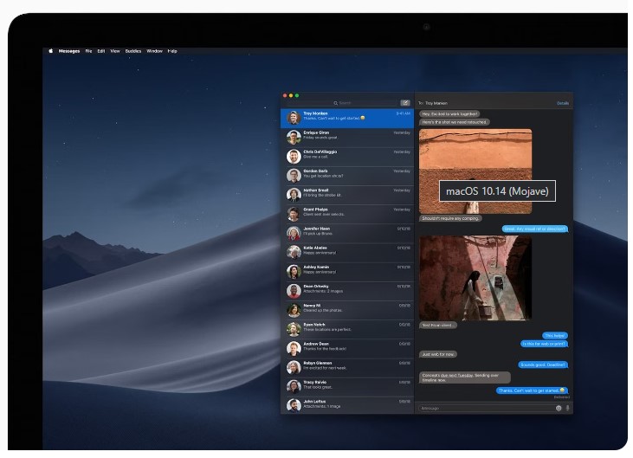Open the File menu
This screenshot has height=458, width=633.
[x=88, y=51]
